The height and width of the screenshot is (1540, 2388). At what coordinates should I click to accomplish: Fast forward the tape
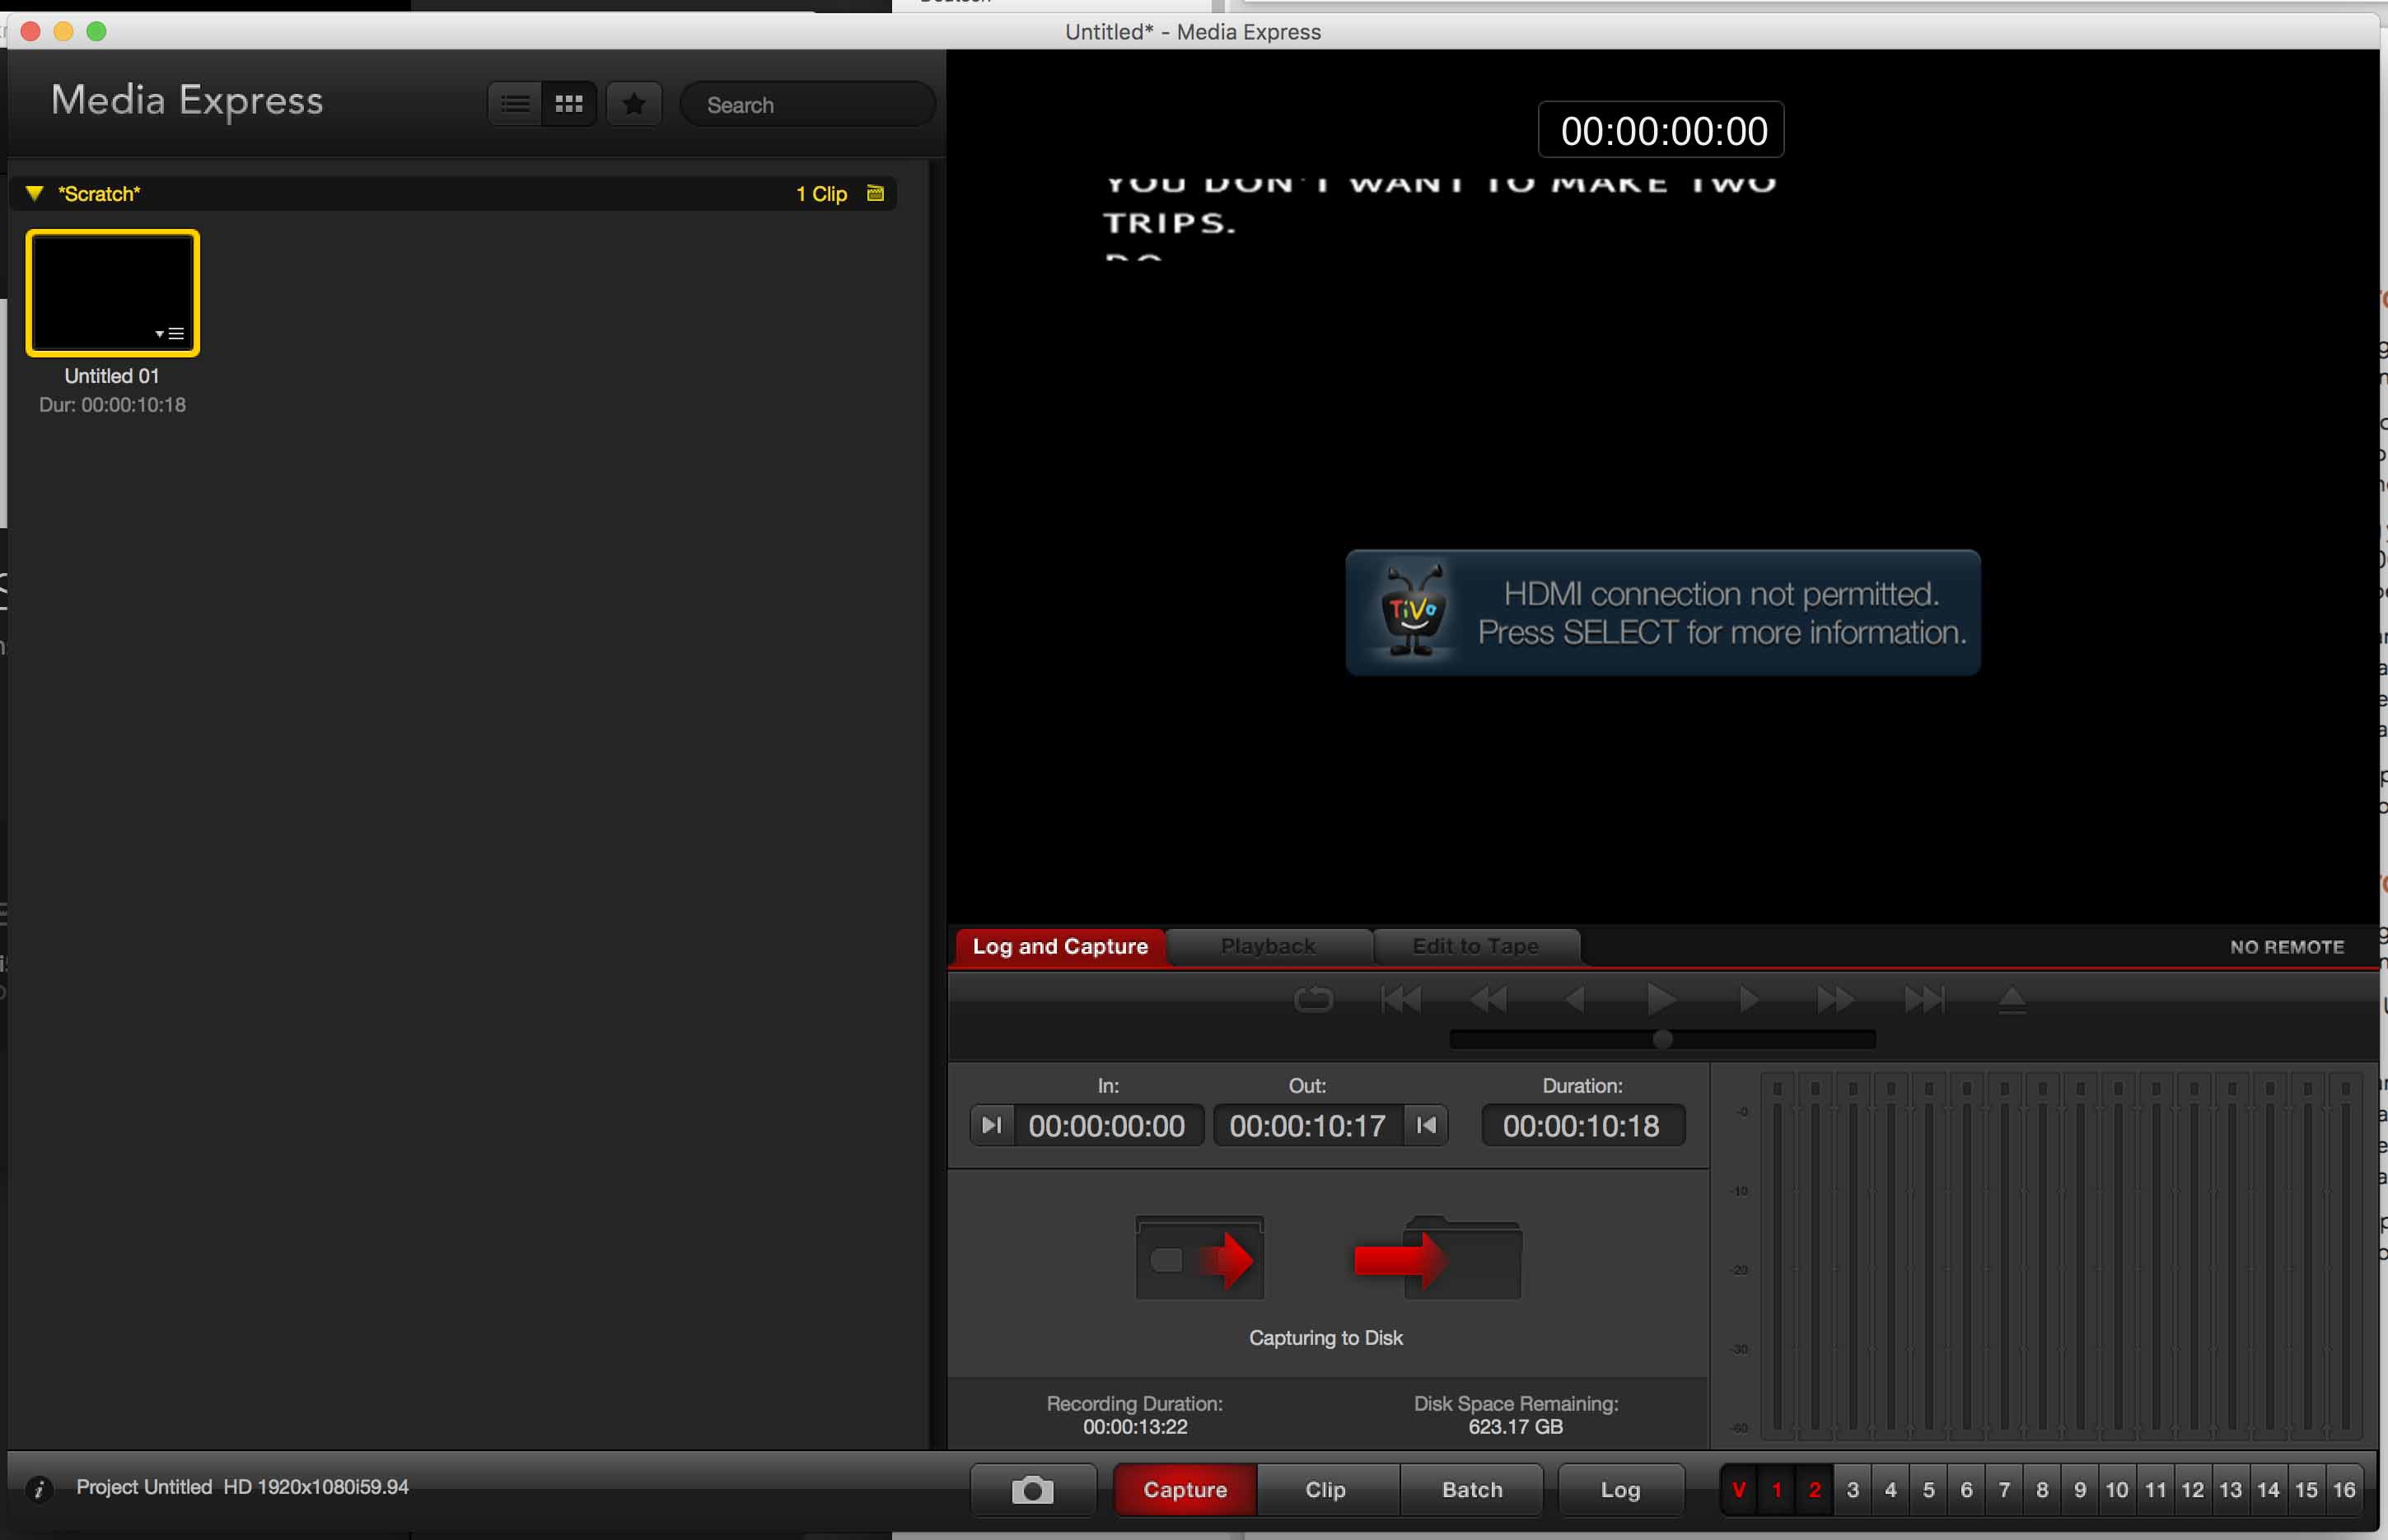(x=1835, y=999)
